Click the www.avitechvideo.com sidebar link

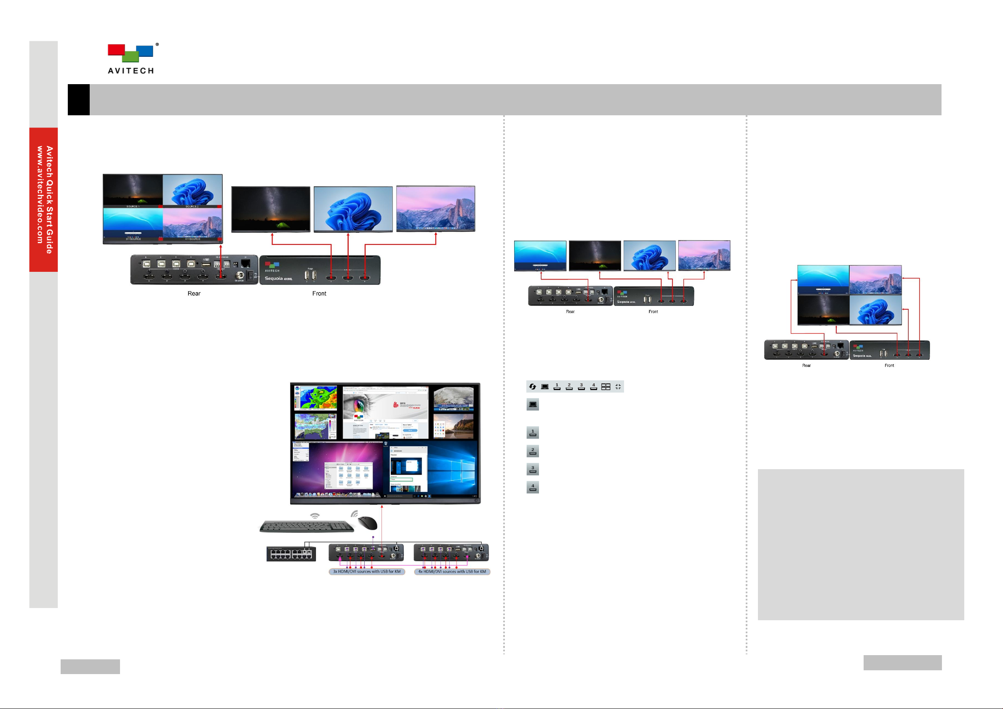click(40, 194)
